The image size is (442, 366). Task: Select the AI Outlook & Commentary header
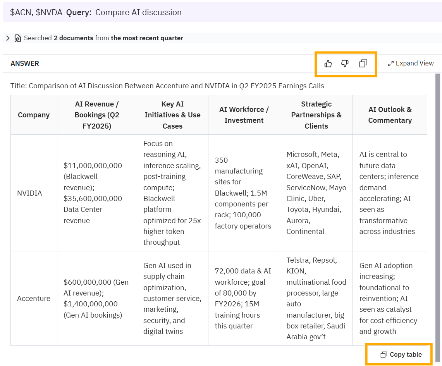pos(390,115)
